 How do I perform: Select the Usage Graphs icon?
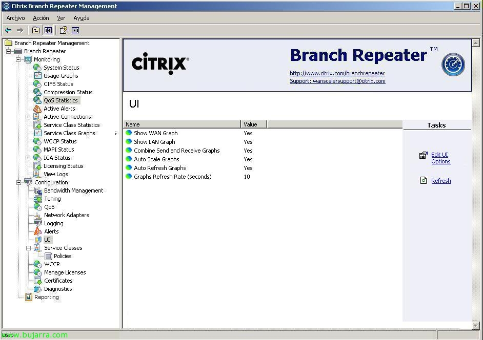click(x=37, y=76)
